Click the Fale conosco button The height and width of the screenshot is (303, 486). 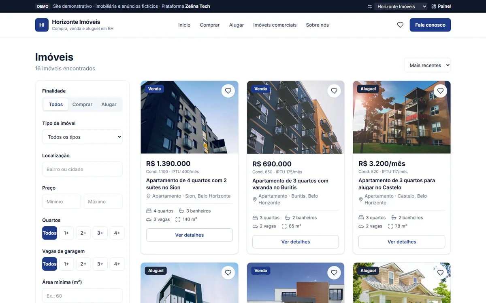tap(430, 25)
